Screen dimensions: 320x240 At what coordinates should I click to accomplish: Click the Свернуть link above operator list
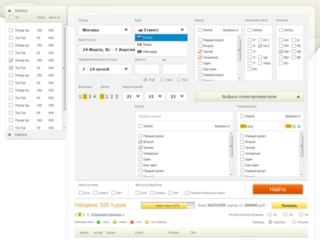click(21, 10)
